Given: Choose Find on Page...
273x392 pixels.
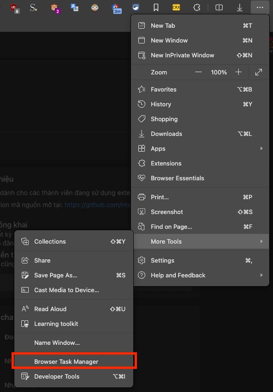Looking at the screenshot, I should click(200, 227).
